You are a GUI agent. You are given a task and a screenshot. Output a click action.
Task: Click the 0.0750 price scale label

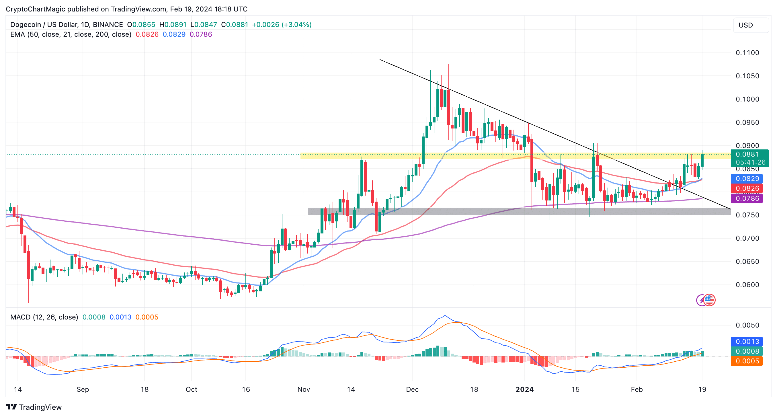coord(747,215)
